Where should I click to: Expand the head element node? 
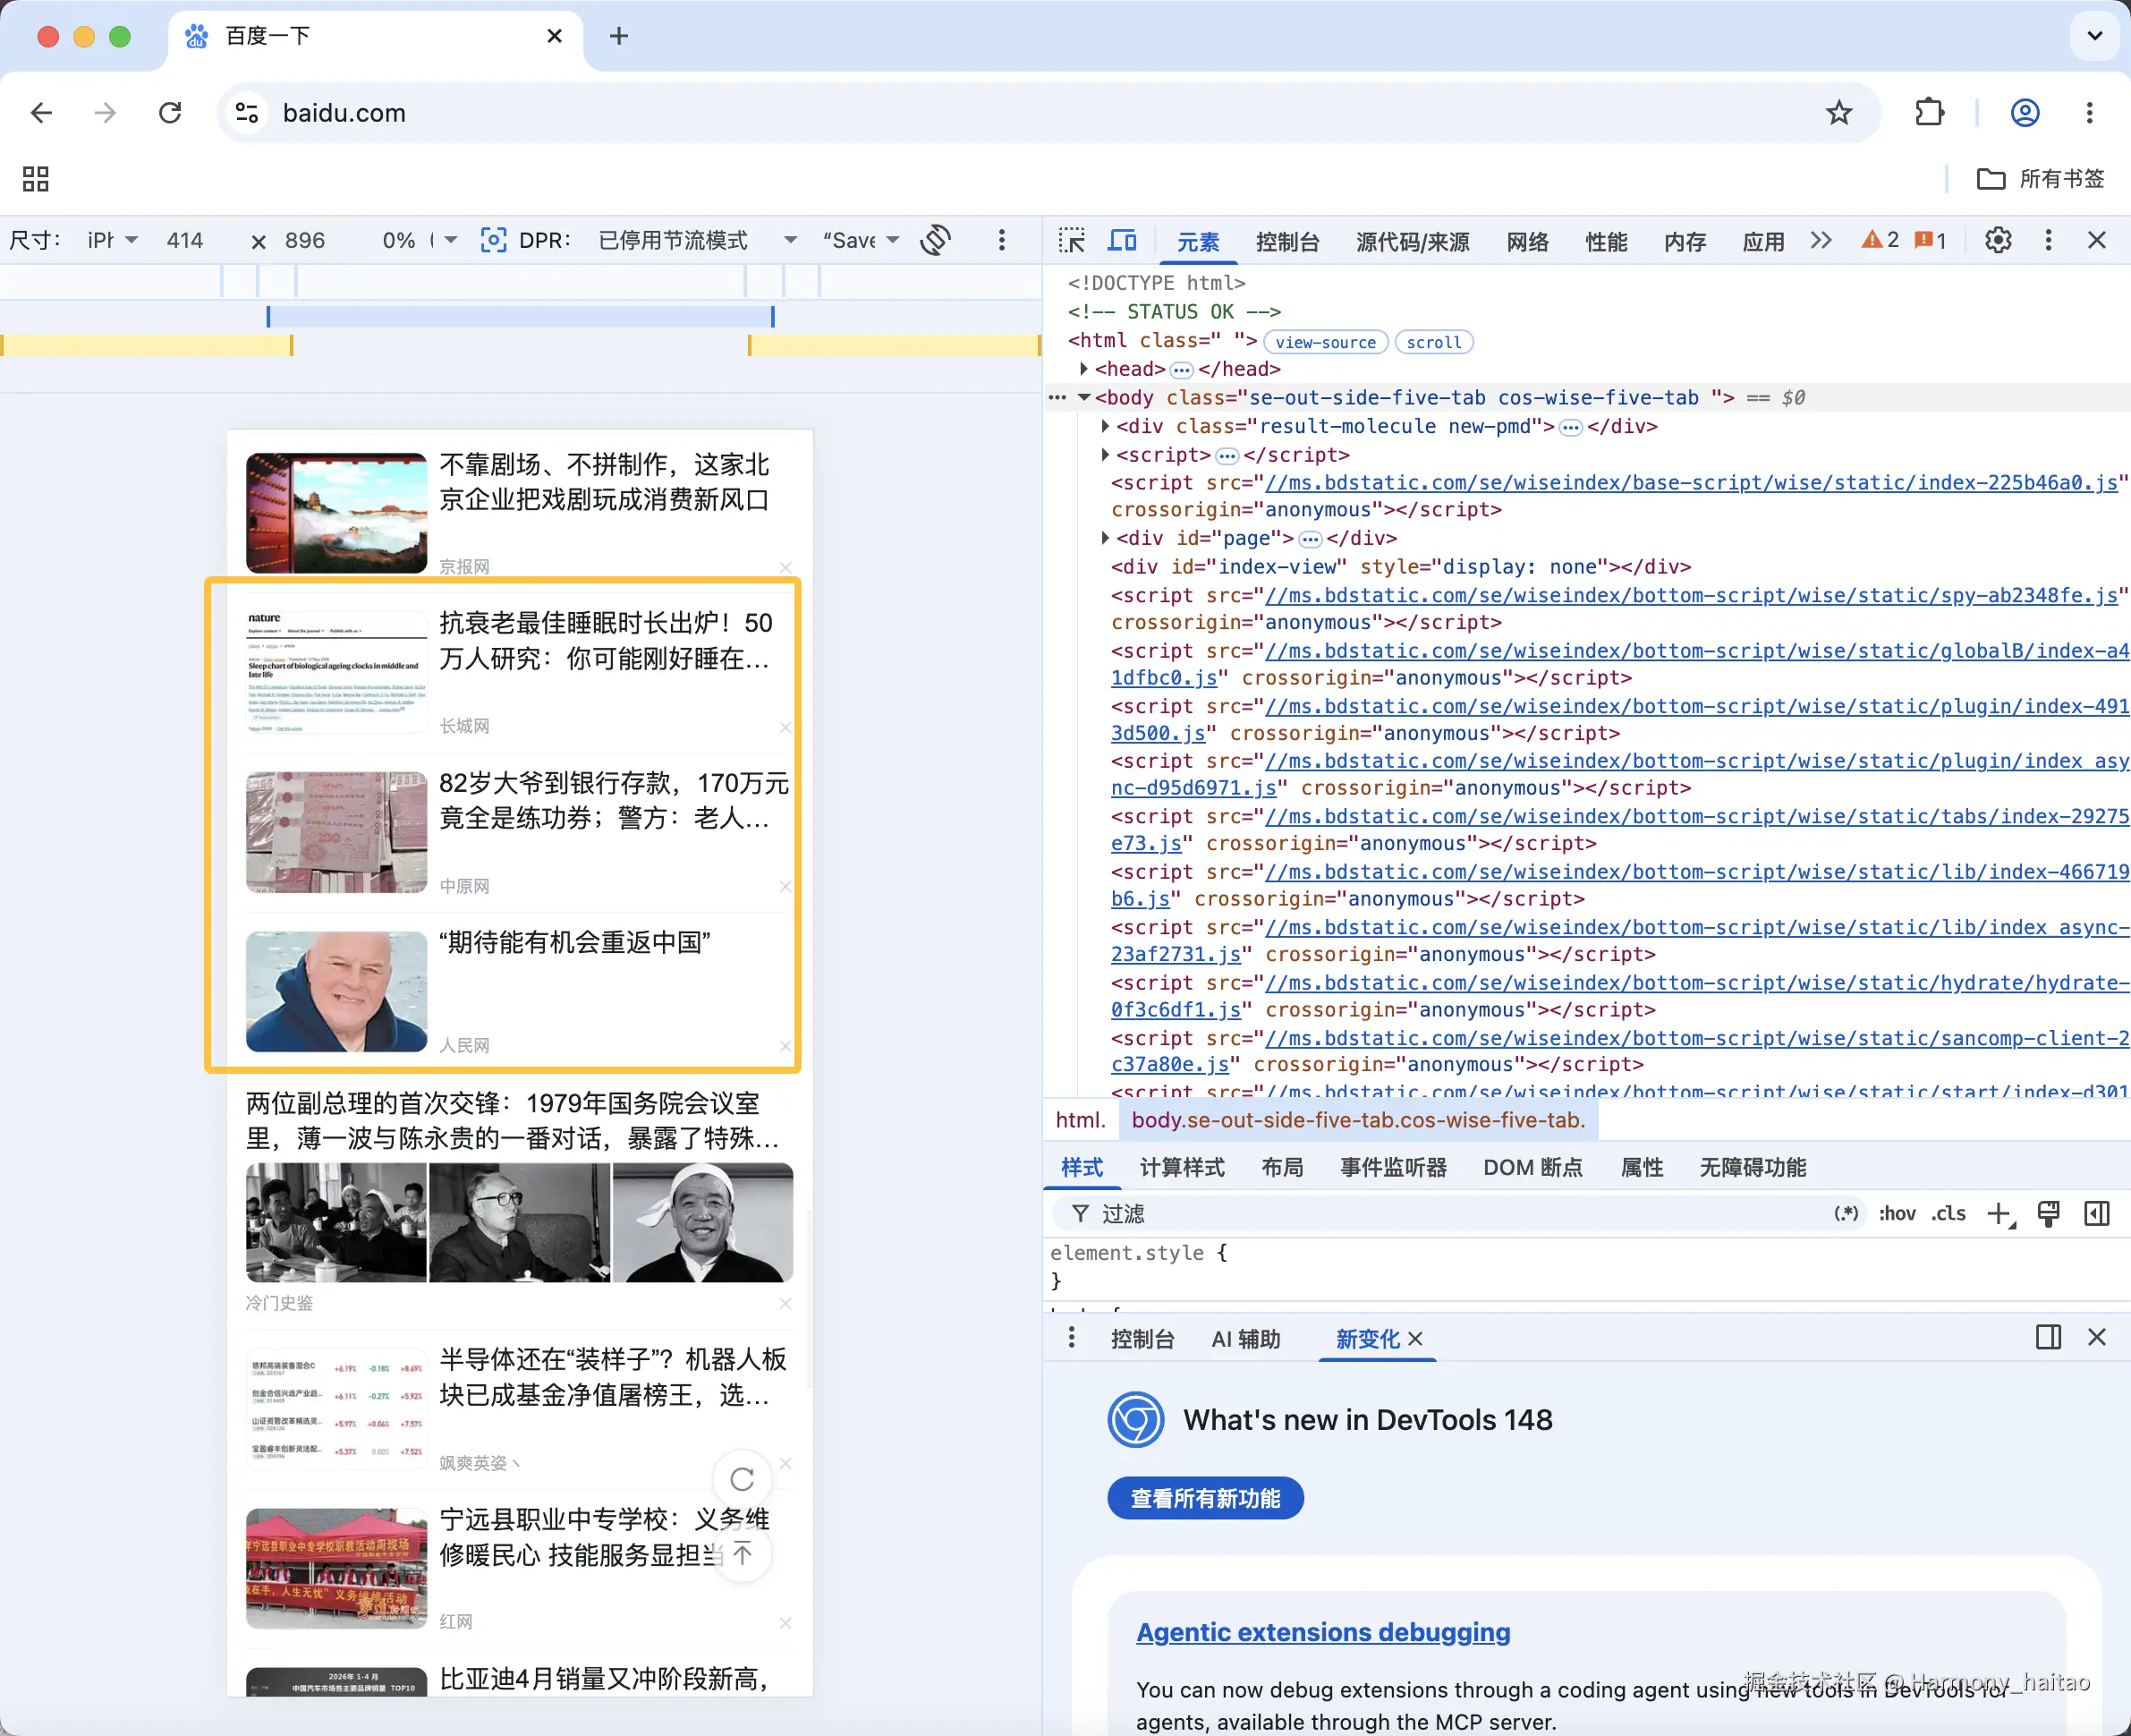click(1083, 369)
